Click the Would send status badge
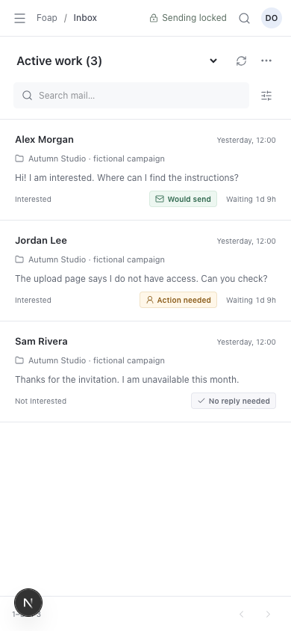This screenshot has height=631, width=291. tap(183, 199)
